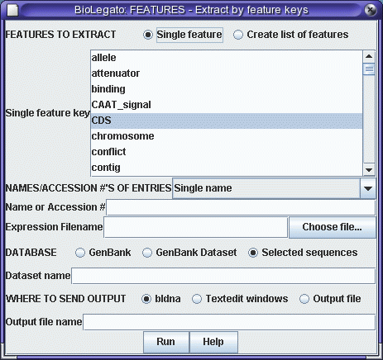Viewport: 383px width, 360px height.
Task: Open the Single name dropdown arrow
Action: (x=368, y=188)
